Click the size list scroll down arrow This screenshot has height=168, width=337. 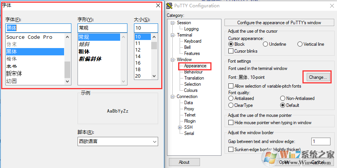pos(154,76)
